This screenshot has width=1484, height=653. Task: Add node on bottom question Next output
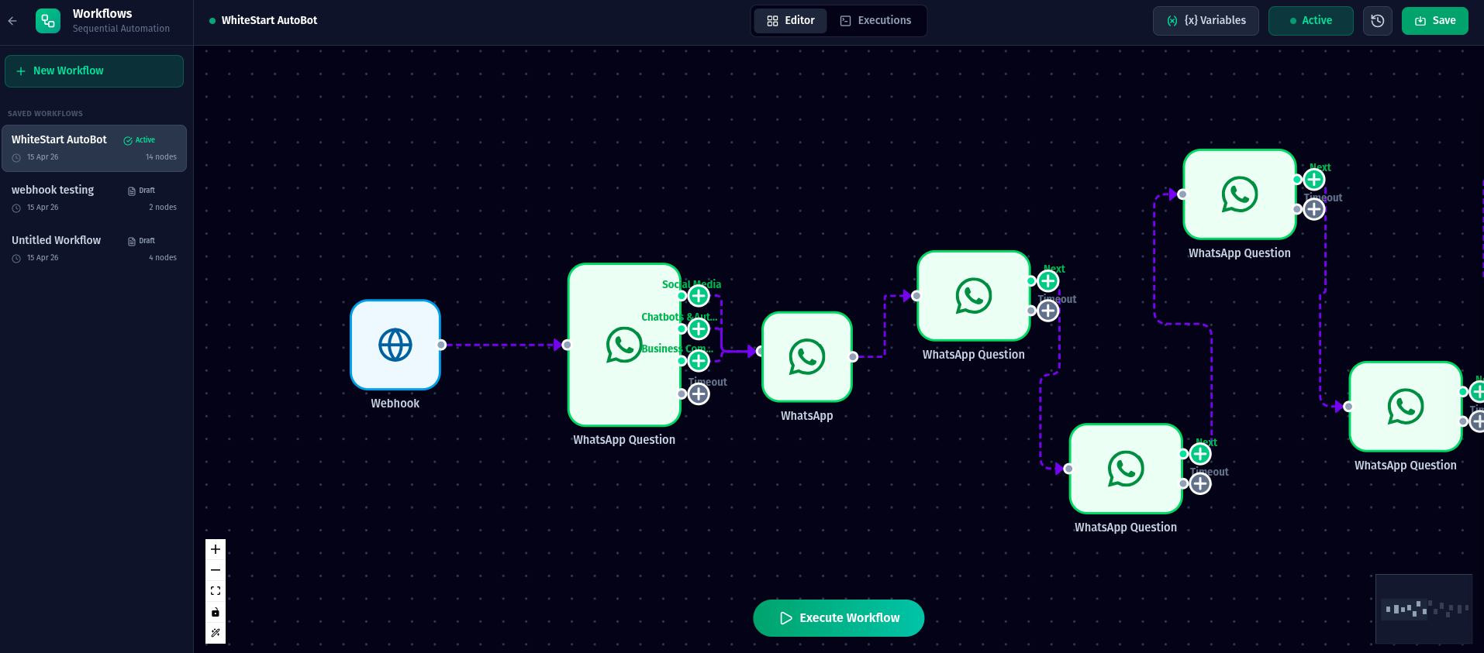(1200, 454)
